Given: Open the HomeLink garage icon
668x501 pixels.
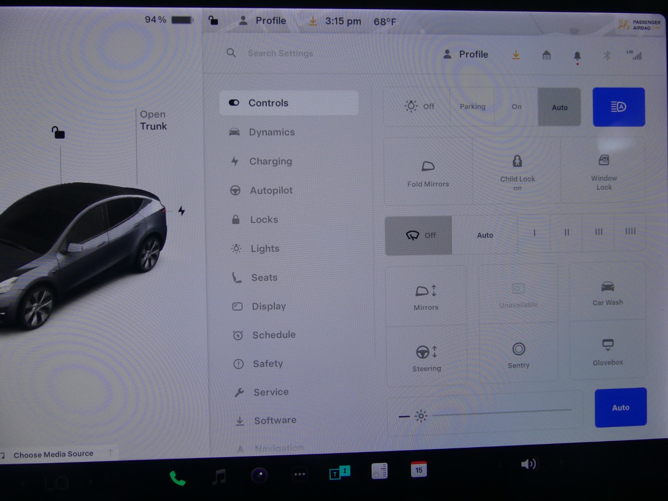Looking at the screenshot, I should [x=546, y=56].
